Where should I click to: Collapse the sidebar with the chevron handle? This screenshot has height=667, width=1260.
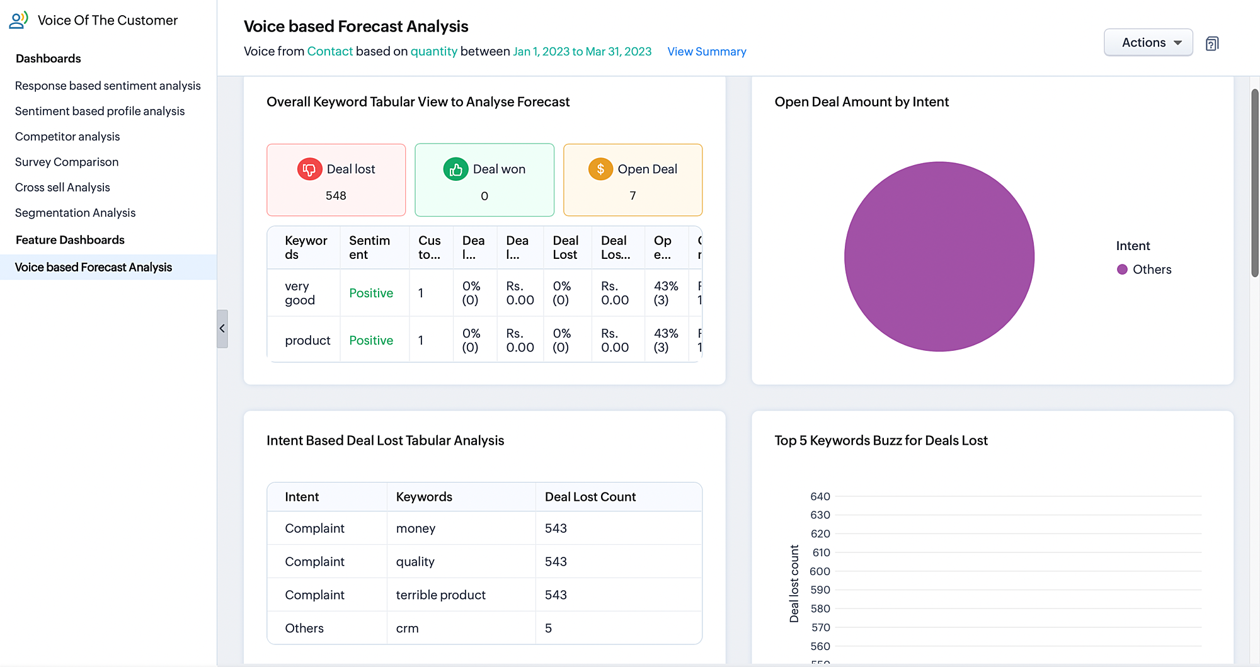pos(222,328)
